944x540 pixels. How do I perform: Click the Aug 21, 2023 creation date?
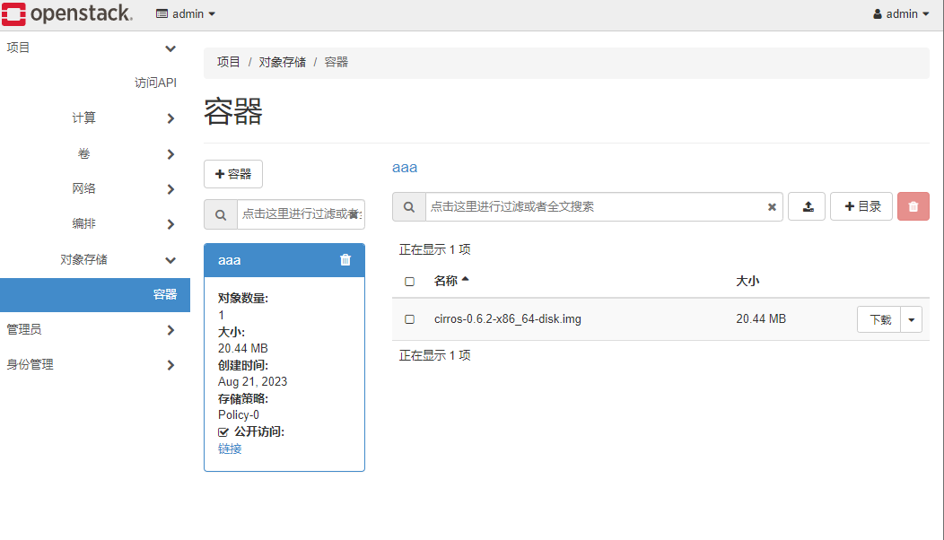[x=252, y=381]
